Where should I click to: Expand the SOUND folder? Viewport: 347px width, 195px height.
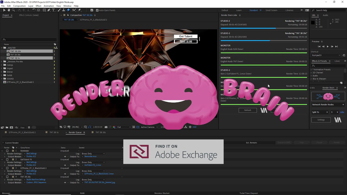[2, 79]
